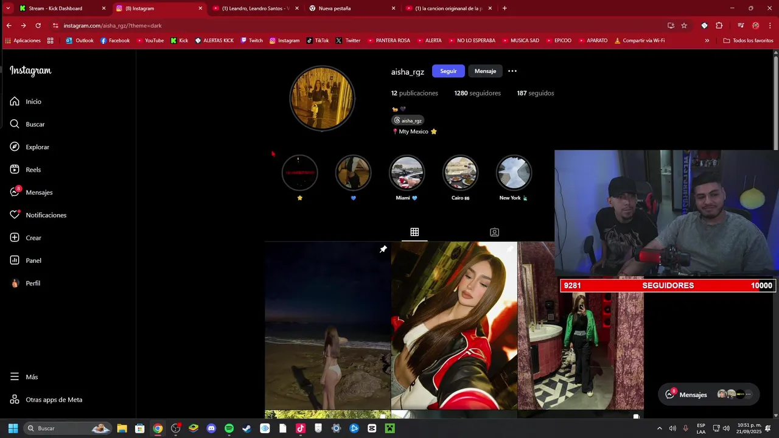
Task: Switch to la cancion original YouTube tab
Action: tap(448, 9)
